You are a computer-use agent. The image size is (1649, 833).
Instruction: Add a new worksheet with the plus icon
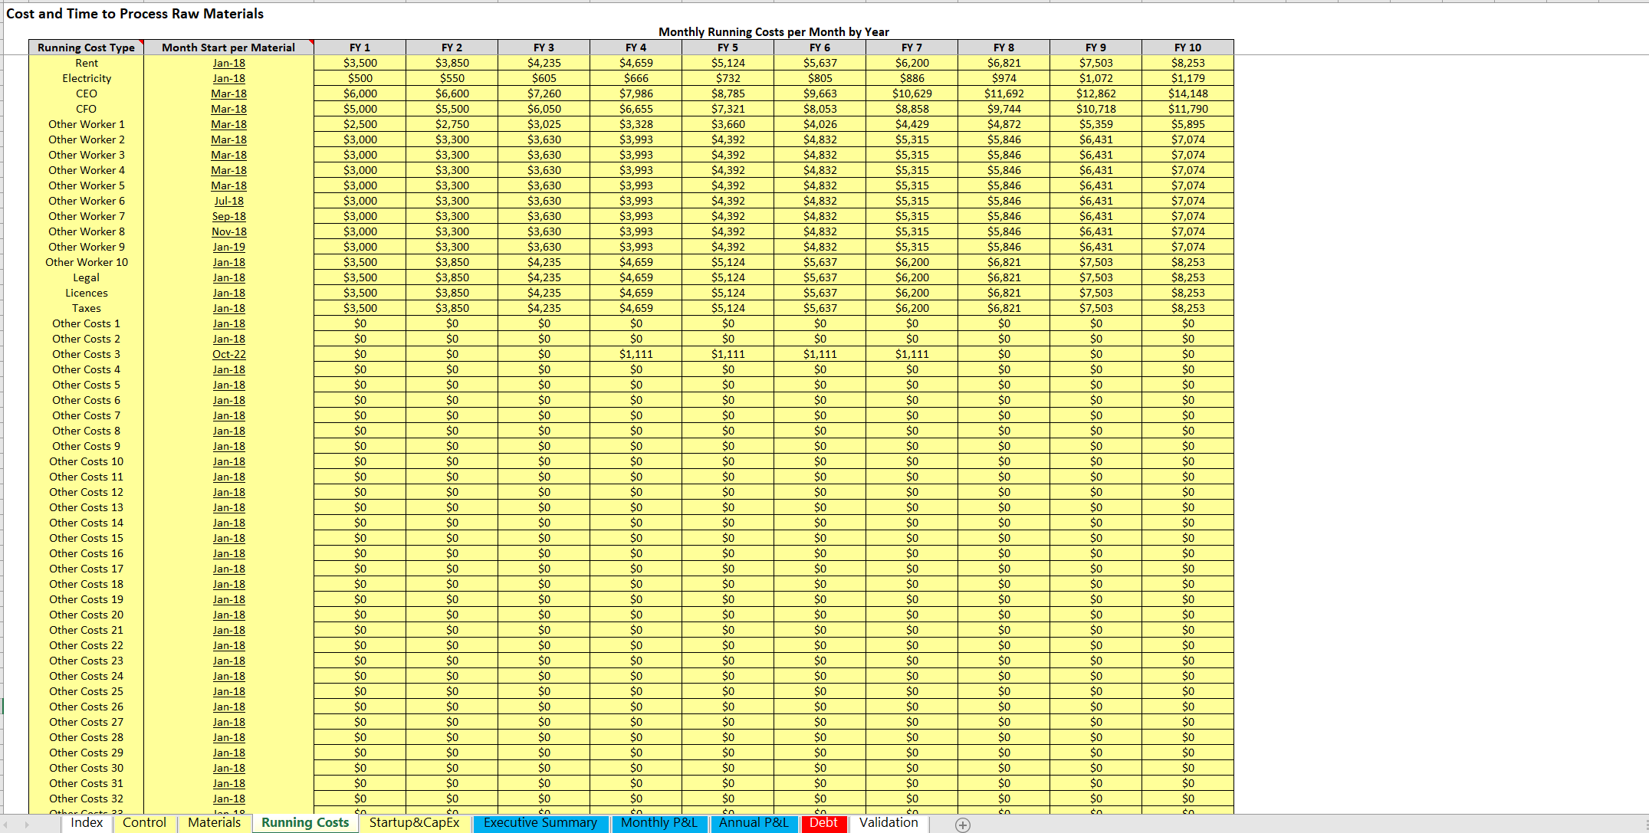[x=961, y=823]
